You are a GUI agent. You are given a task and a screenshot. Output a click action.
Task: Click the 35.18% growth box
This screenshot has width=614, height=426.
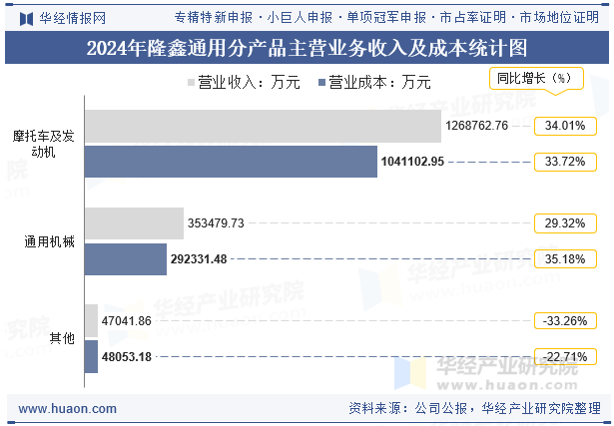tap(565, 259)
